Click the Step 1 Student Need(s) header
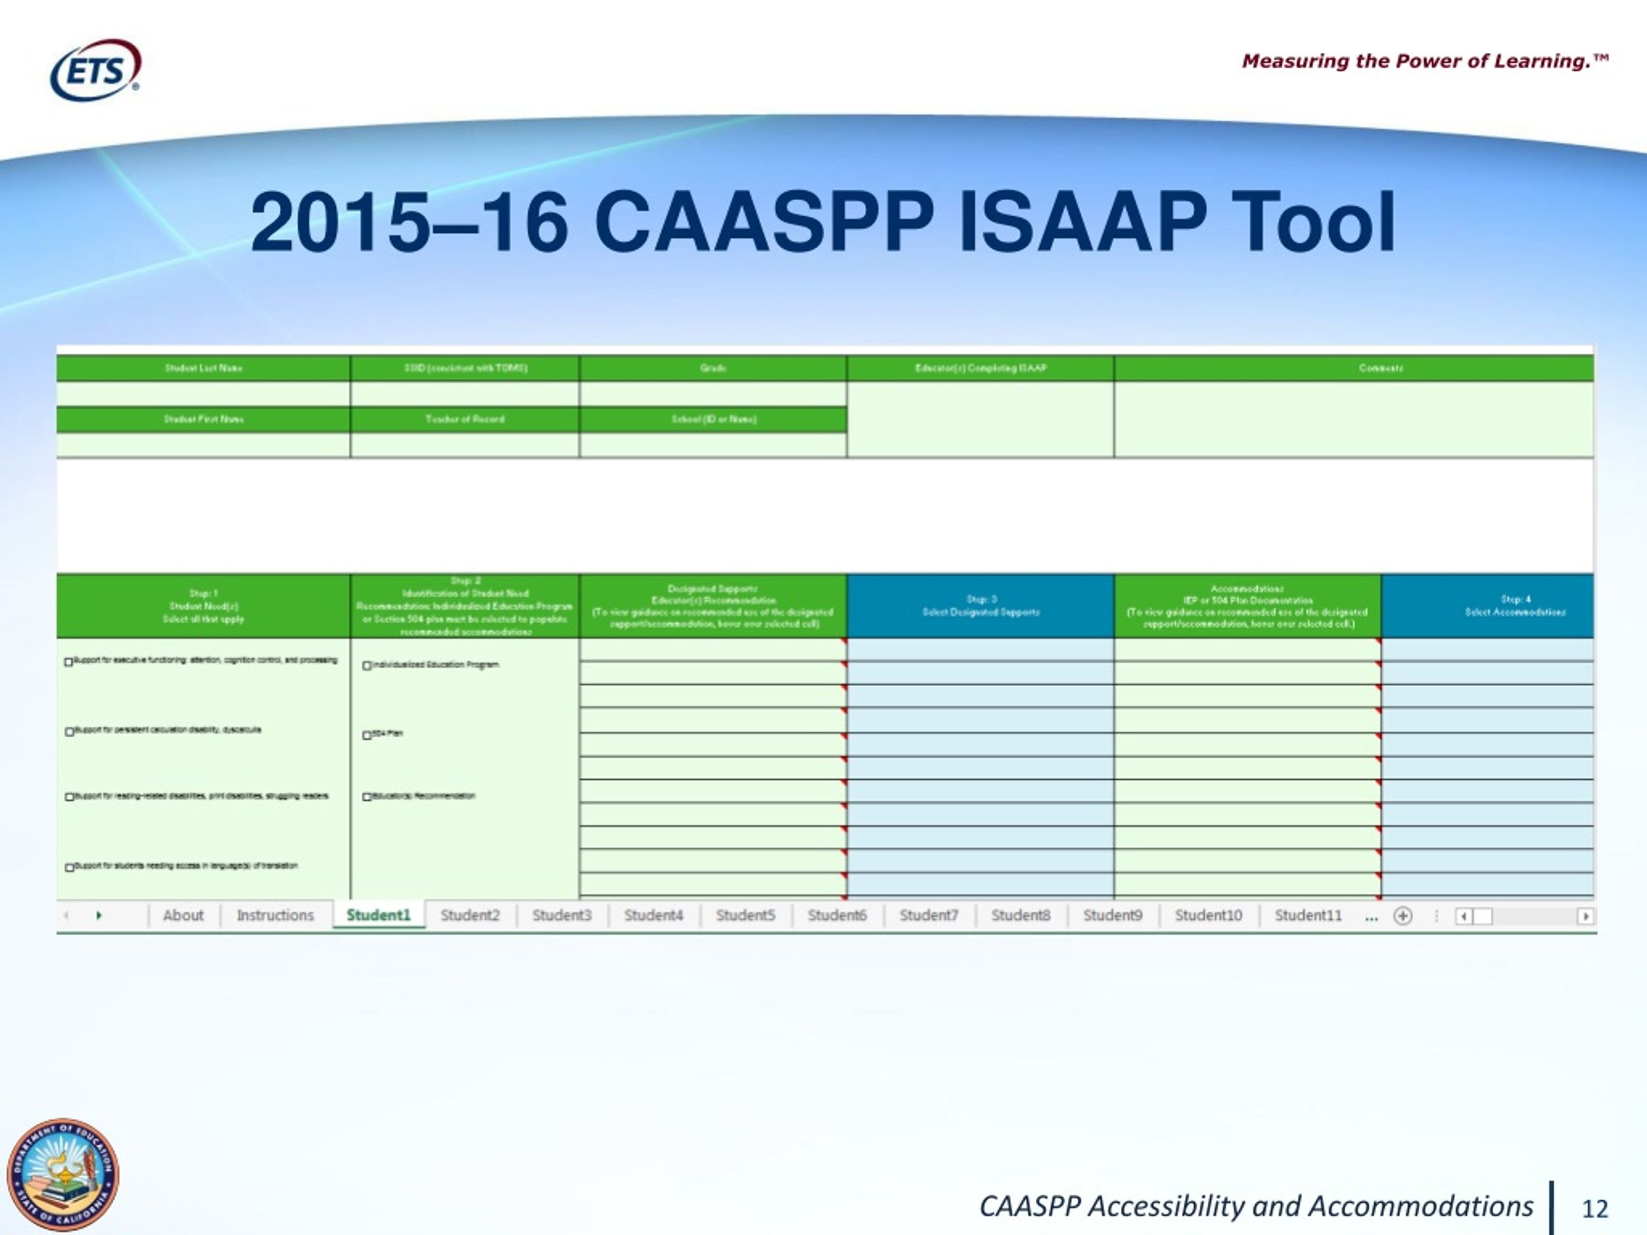This screenshot has width=1647, height=1235. [x=203, y=606]
